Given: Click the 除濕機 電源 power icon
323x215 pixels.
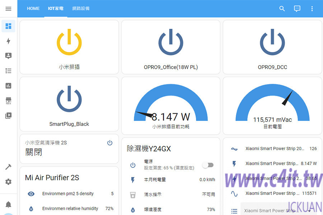Looking at the screenshot, I should [x=133, y=165].
